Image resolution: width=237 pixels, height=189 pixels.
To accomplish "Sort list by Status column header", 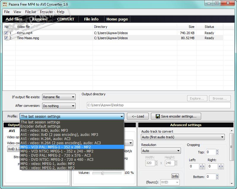I will [210, 27].
